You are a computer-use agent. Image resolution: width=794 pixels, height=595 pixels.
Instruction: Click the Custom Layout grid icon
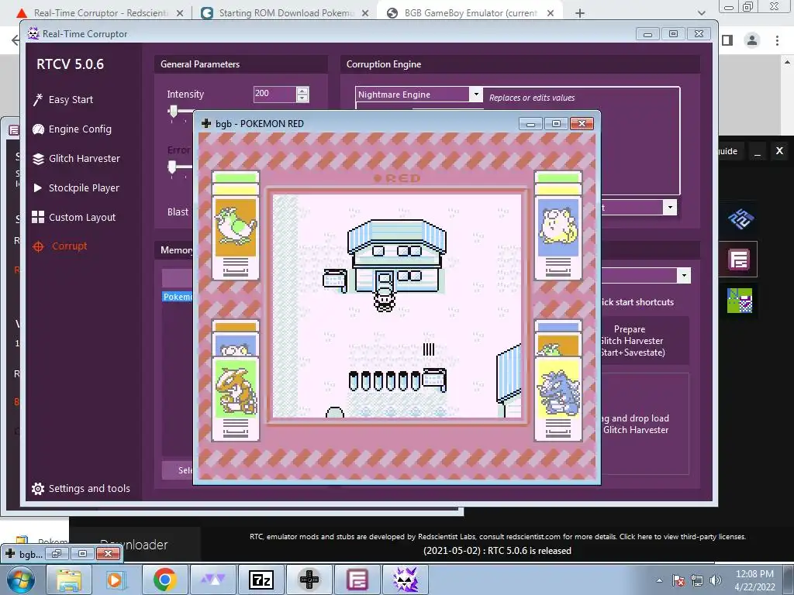tap(38, 217)
